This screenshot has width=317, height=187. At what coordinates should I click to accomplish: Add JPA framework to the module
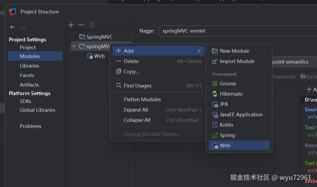224,104
